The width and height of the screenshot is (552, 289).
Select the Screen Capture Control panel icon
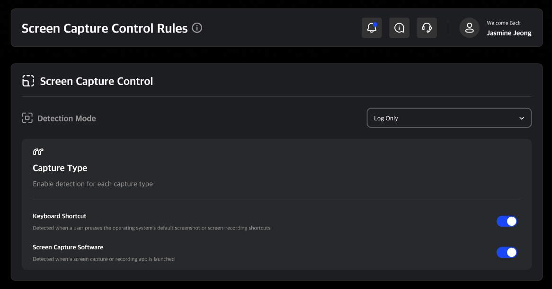point(28,81)
